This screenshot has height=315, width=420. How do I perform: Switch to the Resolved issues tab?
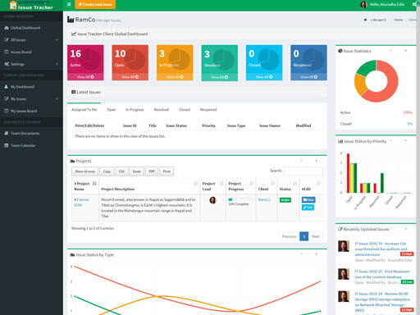click(162, 110)
